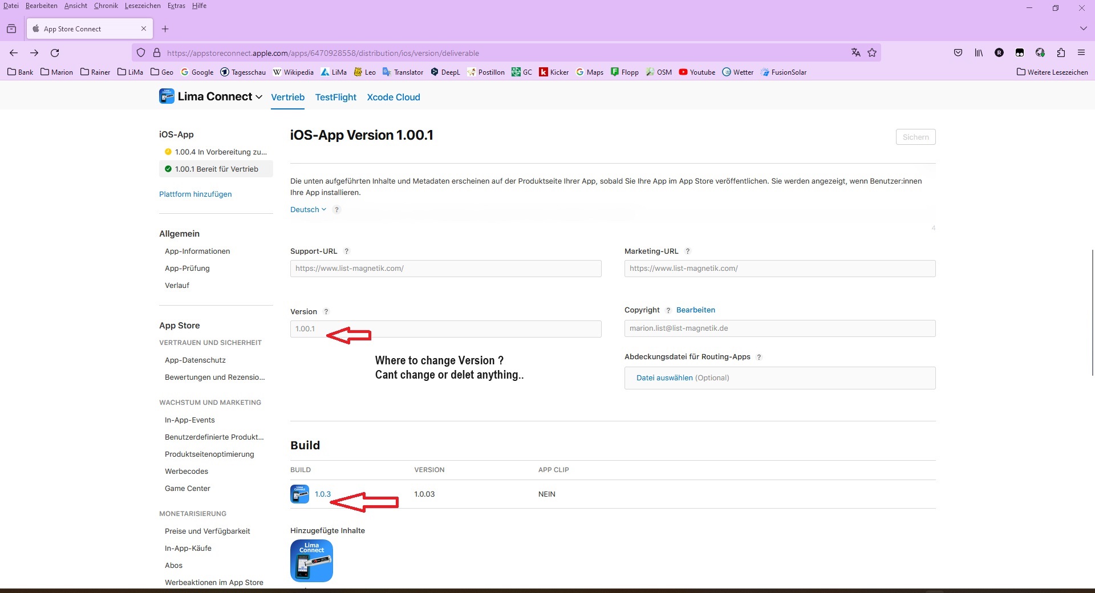Select version 1.00.4 In Vorbereitung
This screenshot has height=593, width=1095.
(x=216, y=152)
